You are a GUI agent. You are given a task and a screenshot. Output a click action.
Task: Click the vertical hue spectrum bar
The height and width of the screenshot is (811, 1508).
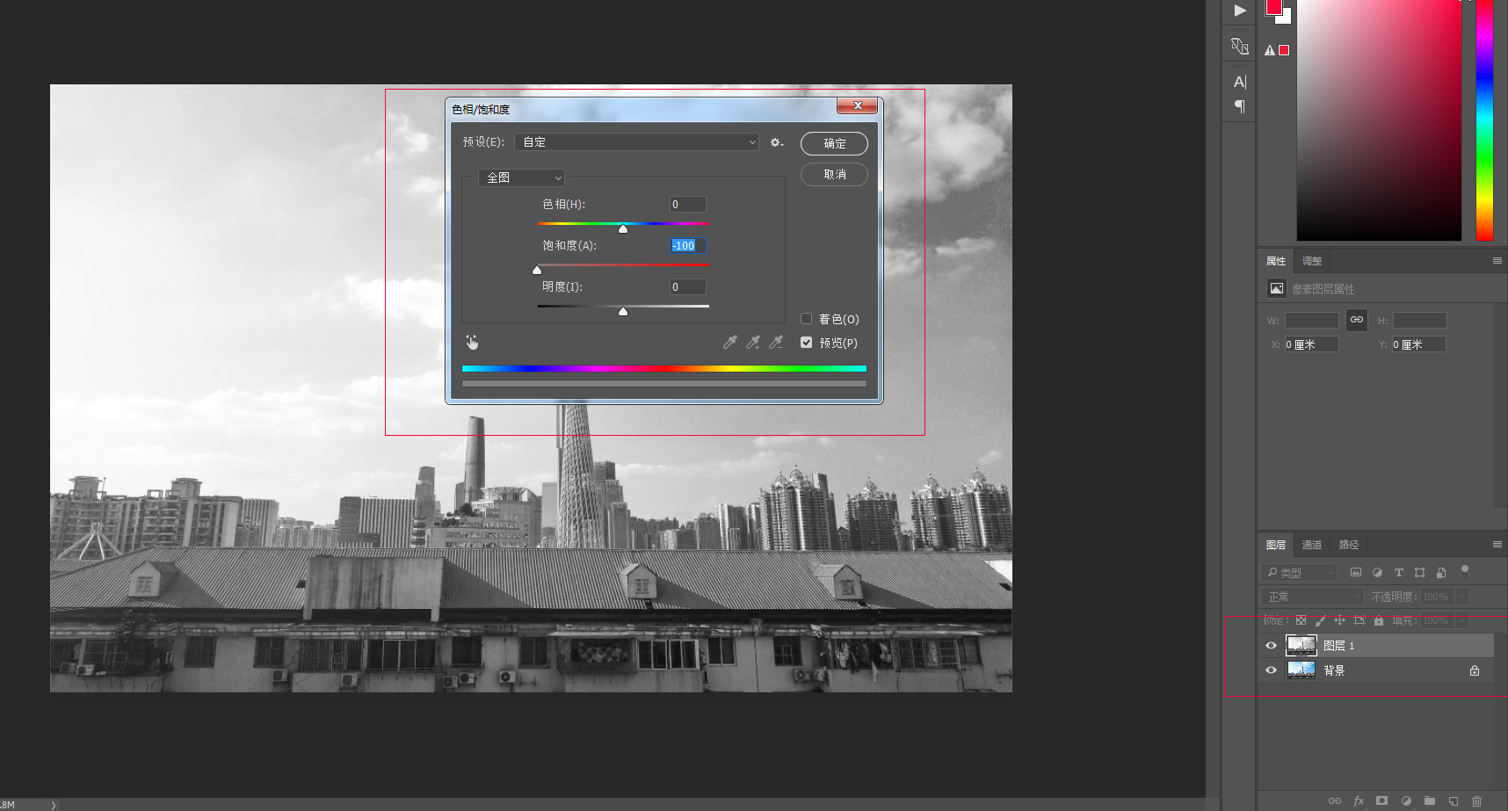click(x=1484, y=119)
